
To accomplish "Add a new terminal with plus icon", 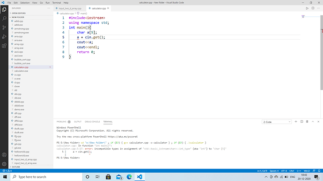I will (296, 122).
